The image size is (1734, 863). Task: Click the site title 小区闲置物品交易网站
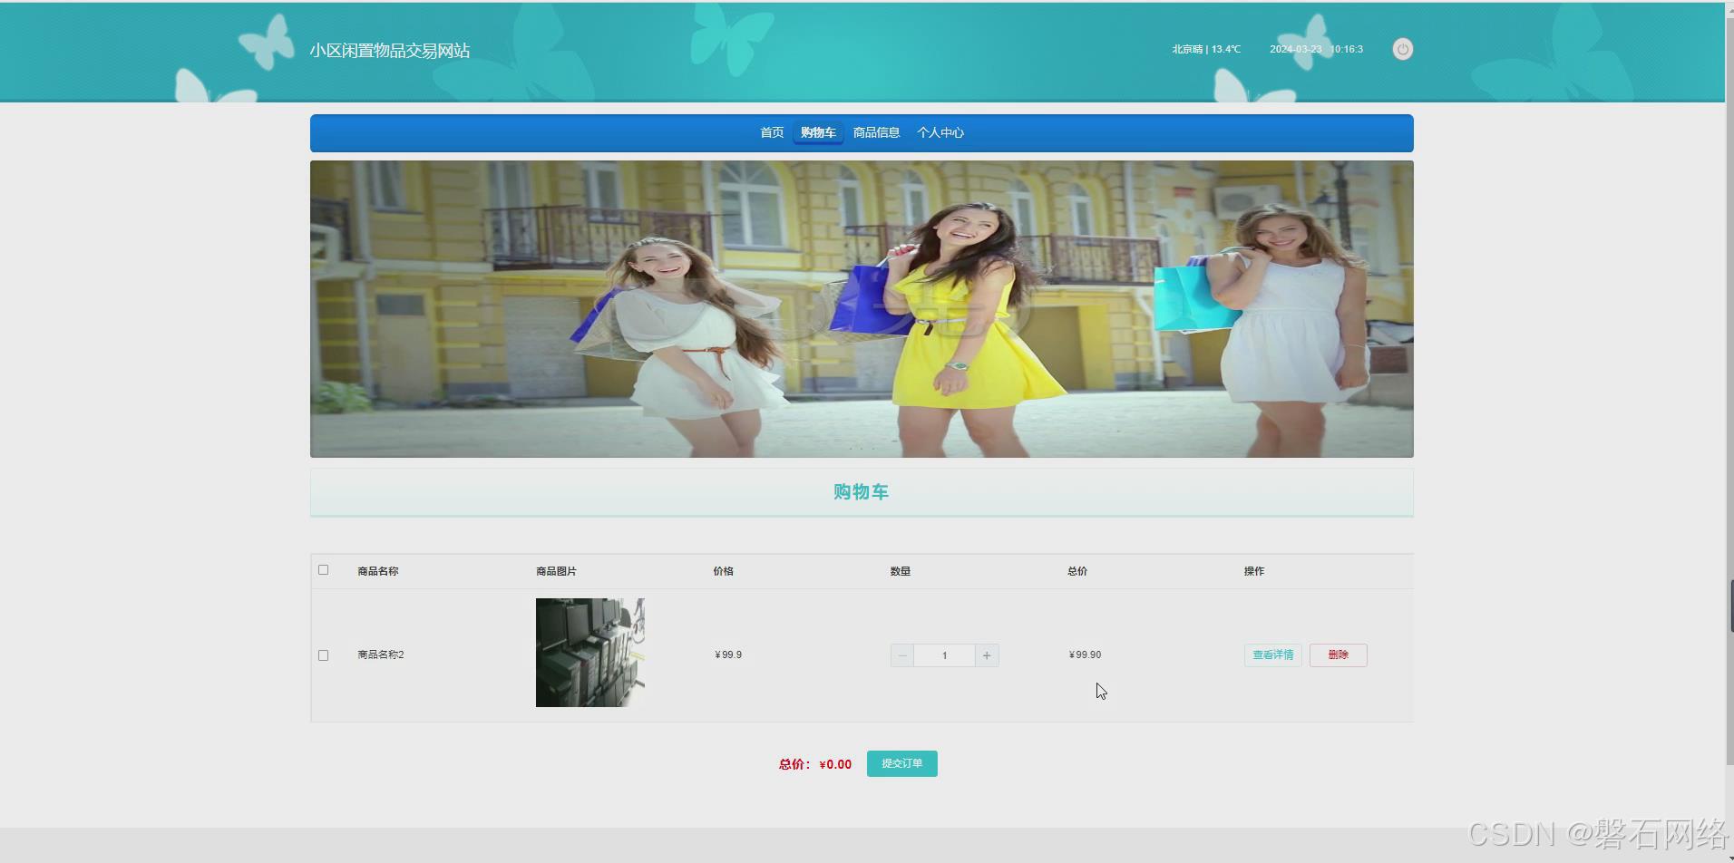(390, 51)
